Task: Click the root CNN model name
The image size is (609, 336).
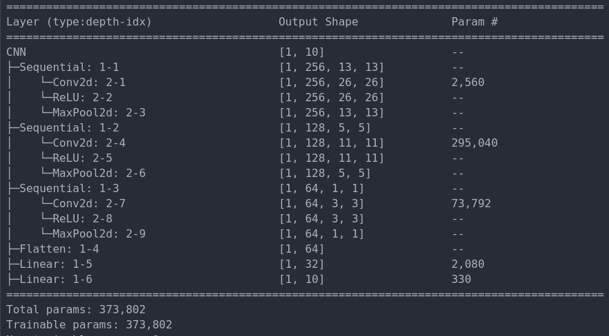Action: 16,52
